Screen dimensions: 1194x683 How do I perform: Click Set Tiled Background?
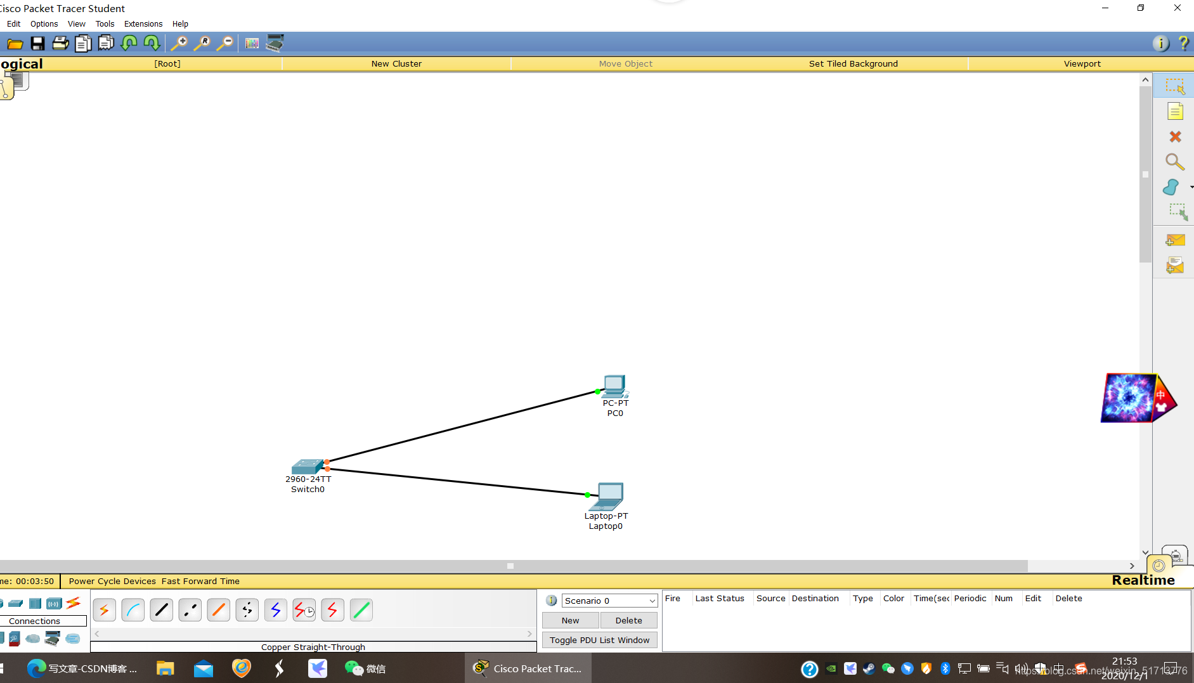pyautogui.click(x=853, y=63)
